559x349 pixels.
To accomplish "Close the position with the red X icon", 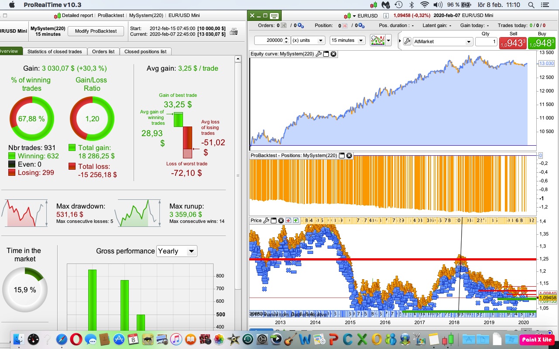I will click(x=345, y=26).
